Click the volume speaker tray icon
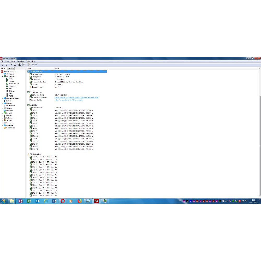 226,201
